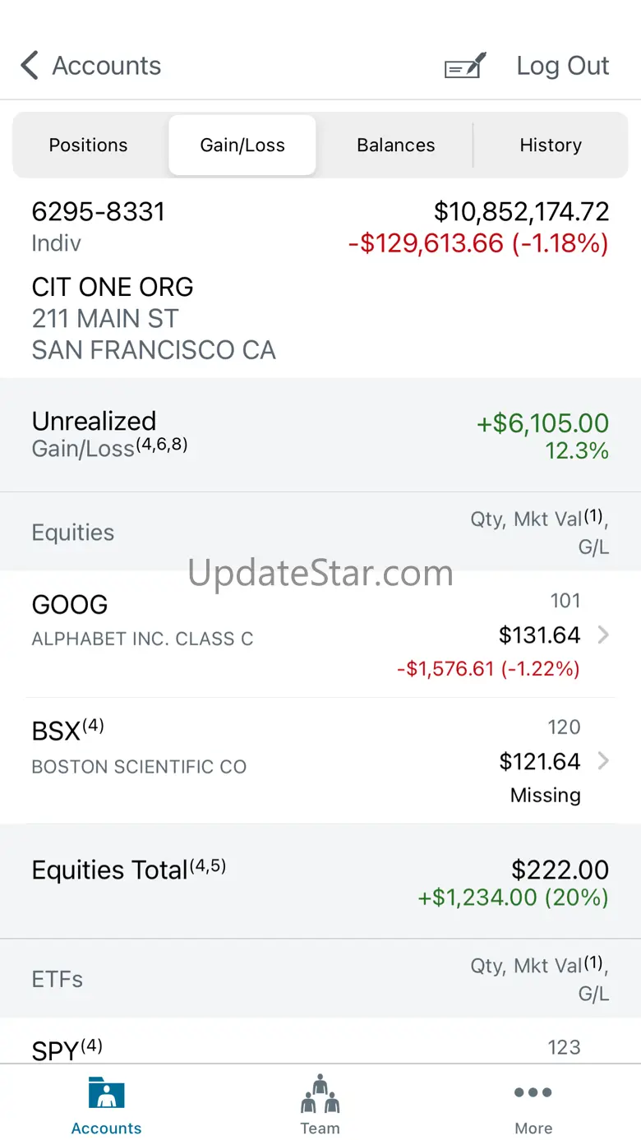641x1140 pixels.
Task: Tap the account number 6295-8331
Action: coord(99,212)
